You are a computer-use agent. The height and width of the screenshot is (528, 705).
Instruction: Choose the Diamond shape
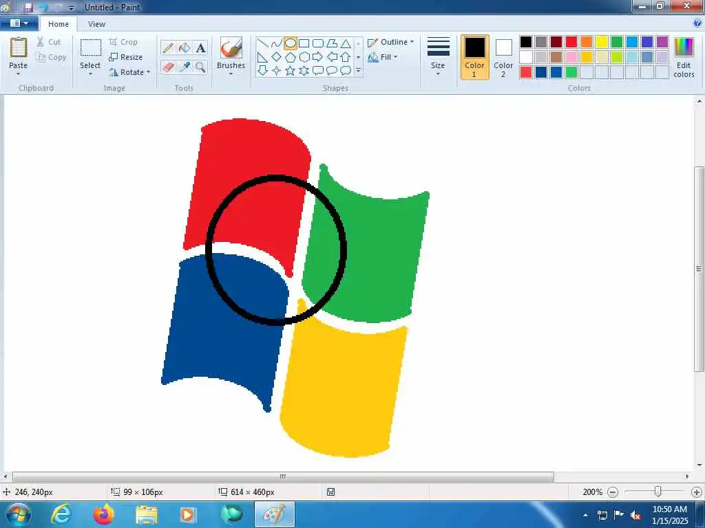coord(277,57)
